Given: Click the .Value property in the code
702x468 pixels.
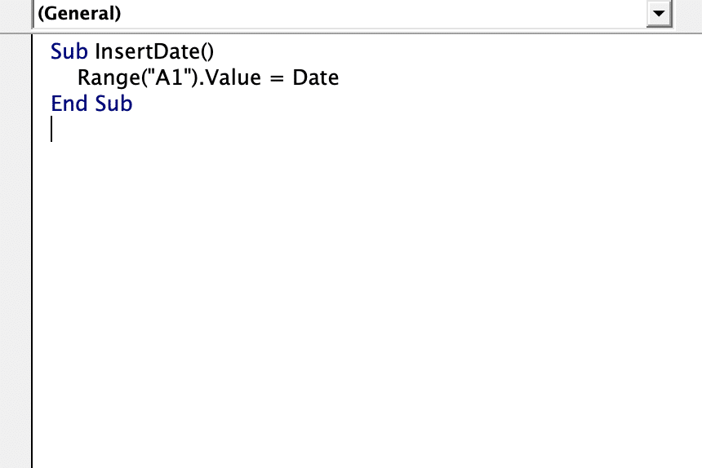Looking at the screenshot, I should point(229,77).
